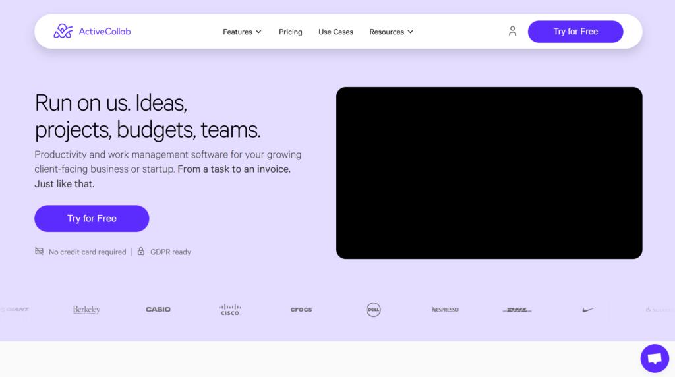
Task: Click the GDPR lock icon
Action: 141,251
